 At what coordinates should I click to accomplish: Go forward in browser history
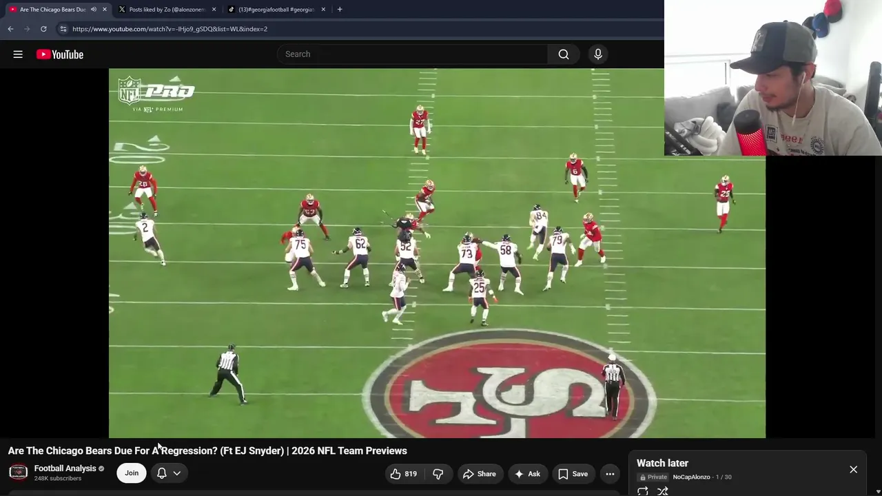[27, 29]
